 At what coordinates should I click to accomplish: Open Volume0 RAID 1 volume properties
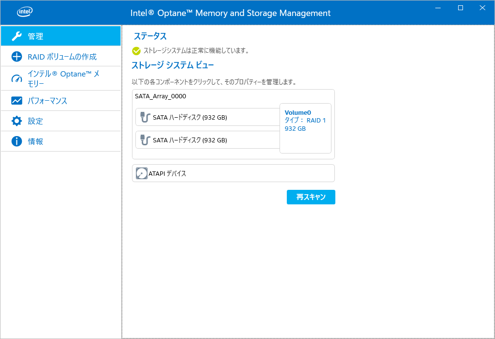[305, 128]
